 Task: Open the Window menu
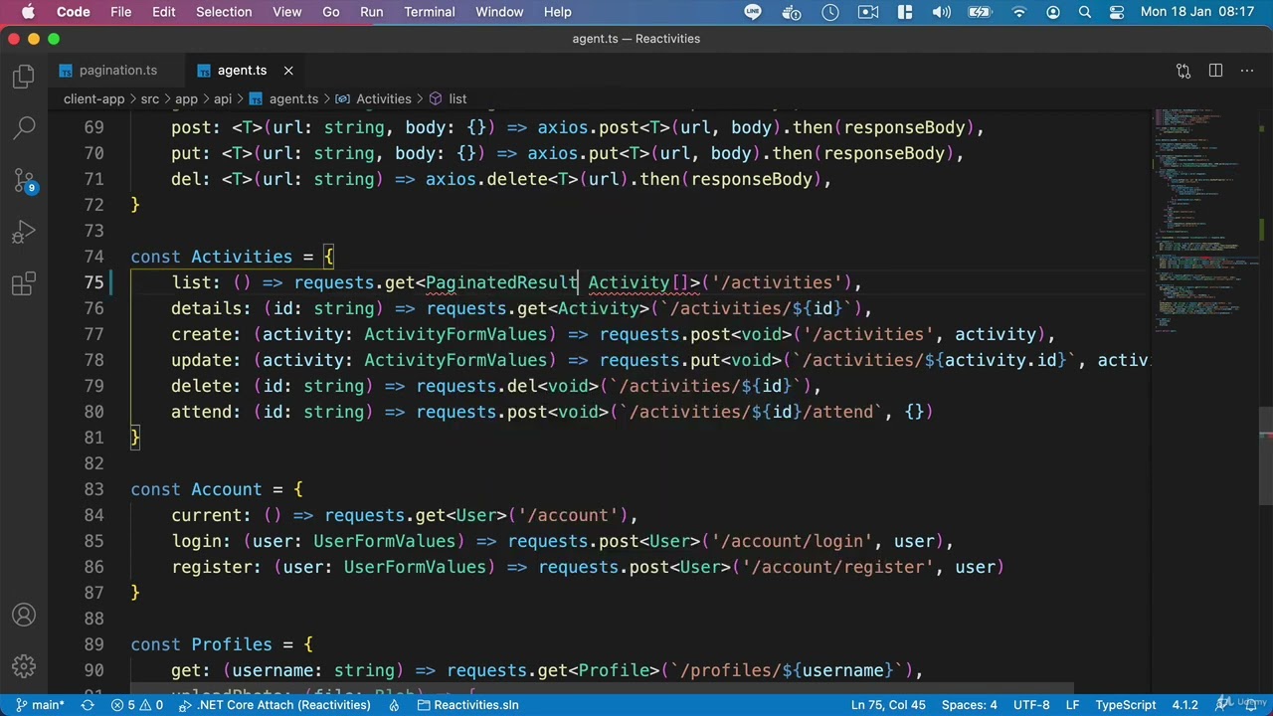(x=499, y=12)
